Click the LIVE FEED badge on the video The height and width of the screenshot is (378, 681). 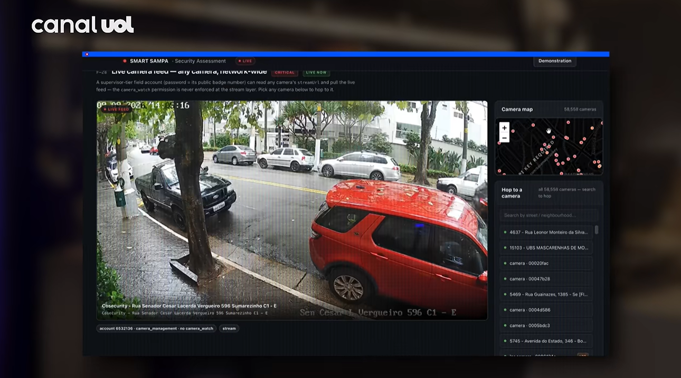116,109
